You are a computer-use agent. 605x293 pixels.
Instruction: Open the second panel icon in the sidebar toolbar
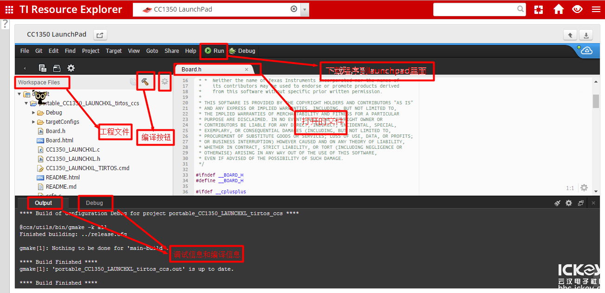(x=57, y=68)
